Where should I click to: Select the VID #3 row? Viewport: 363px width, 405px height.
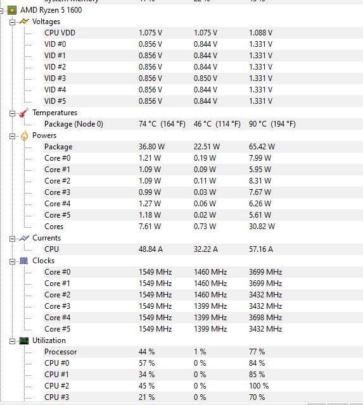[x=203, y=78]
